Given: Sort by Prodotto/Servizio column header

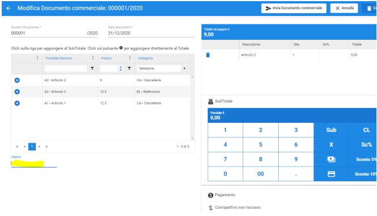Looking at the screenshot, I should [x=59, y=59].
